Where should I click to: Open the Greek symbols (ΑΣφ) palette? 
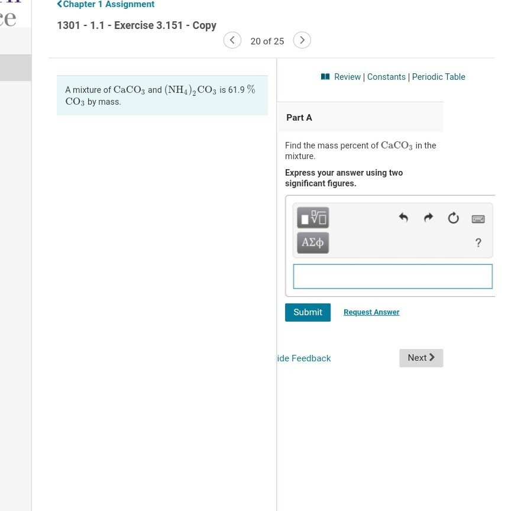[x=312, y=242]
